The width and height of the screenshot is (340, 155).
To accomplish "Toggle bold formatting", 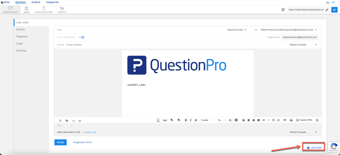I will point(186,120).
